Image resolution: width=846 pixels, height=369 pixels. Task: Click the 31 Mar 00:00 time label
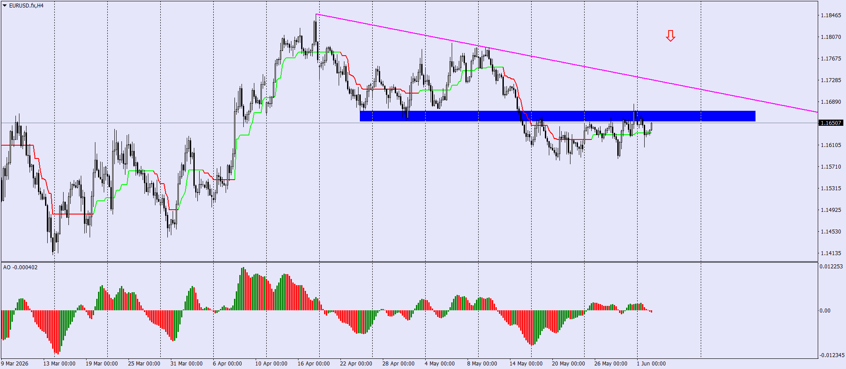tap(186, 364)
